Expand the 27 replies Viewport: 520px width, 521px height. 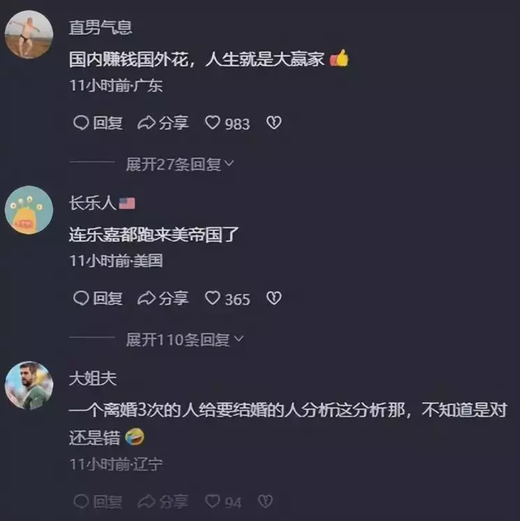point(180,164)
